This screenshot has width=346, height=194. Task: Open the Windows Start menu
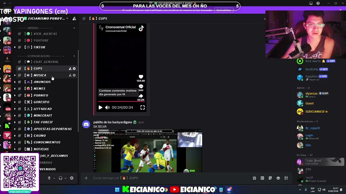(x=117, y=190)
